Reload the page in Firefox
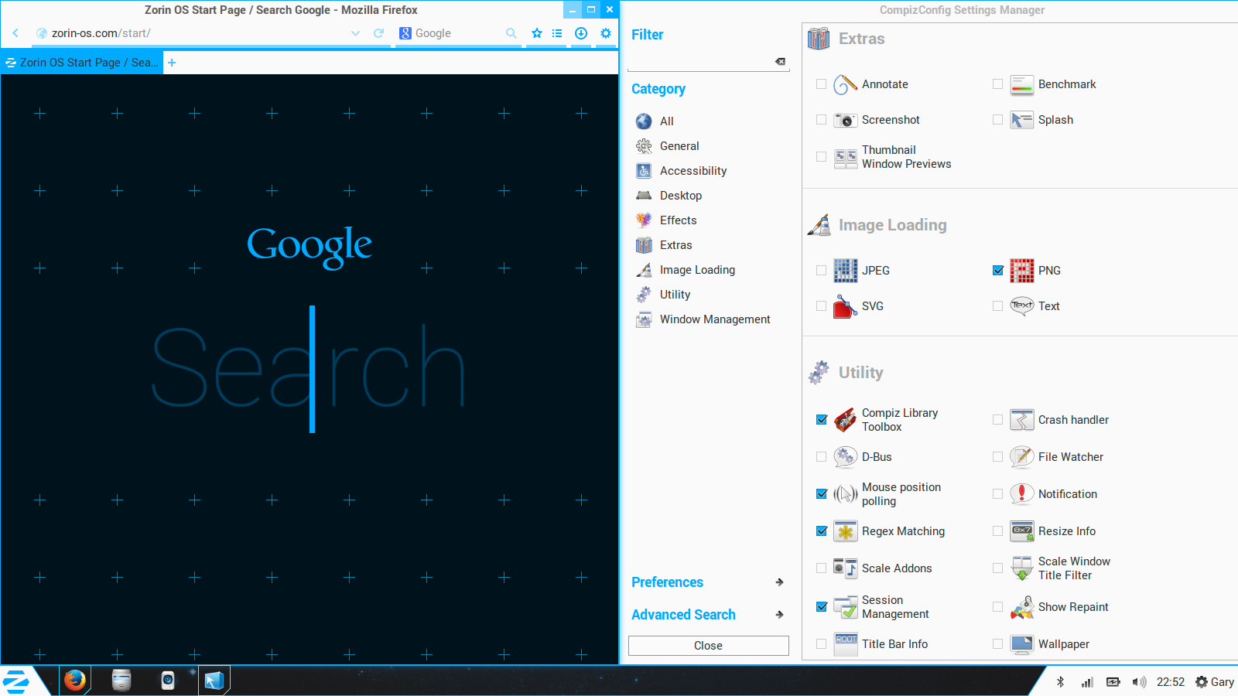The height and width of the screenshot is (696, 1238). 378,33
